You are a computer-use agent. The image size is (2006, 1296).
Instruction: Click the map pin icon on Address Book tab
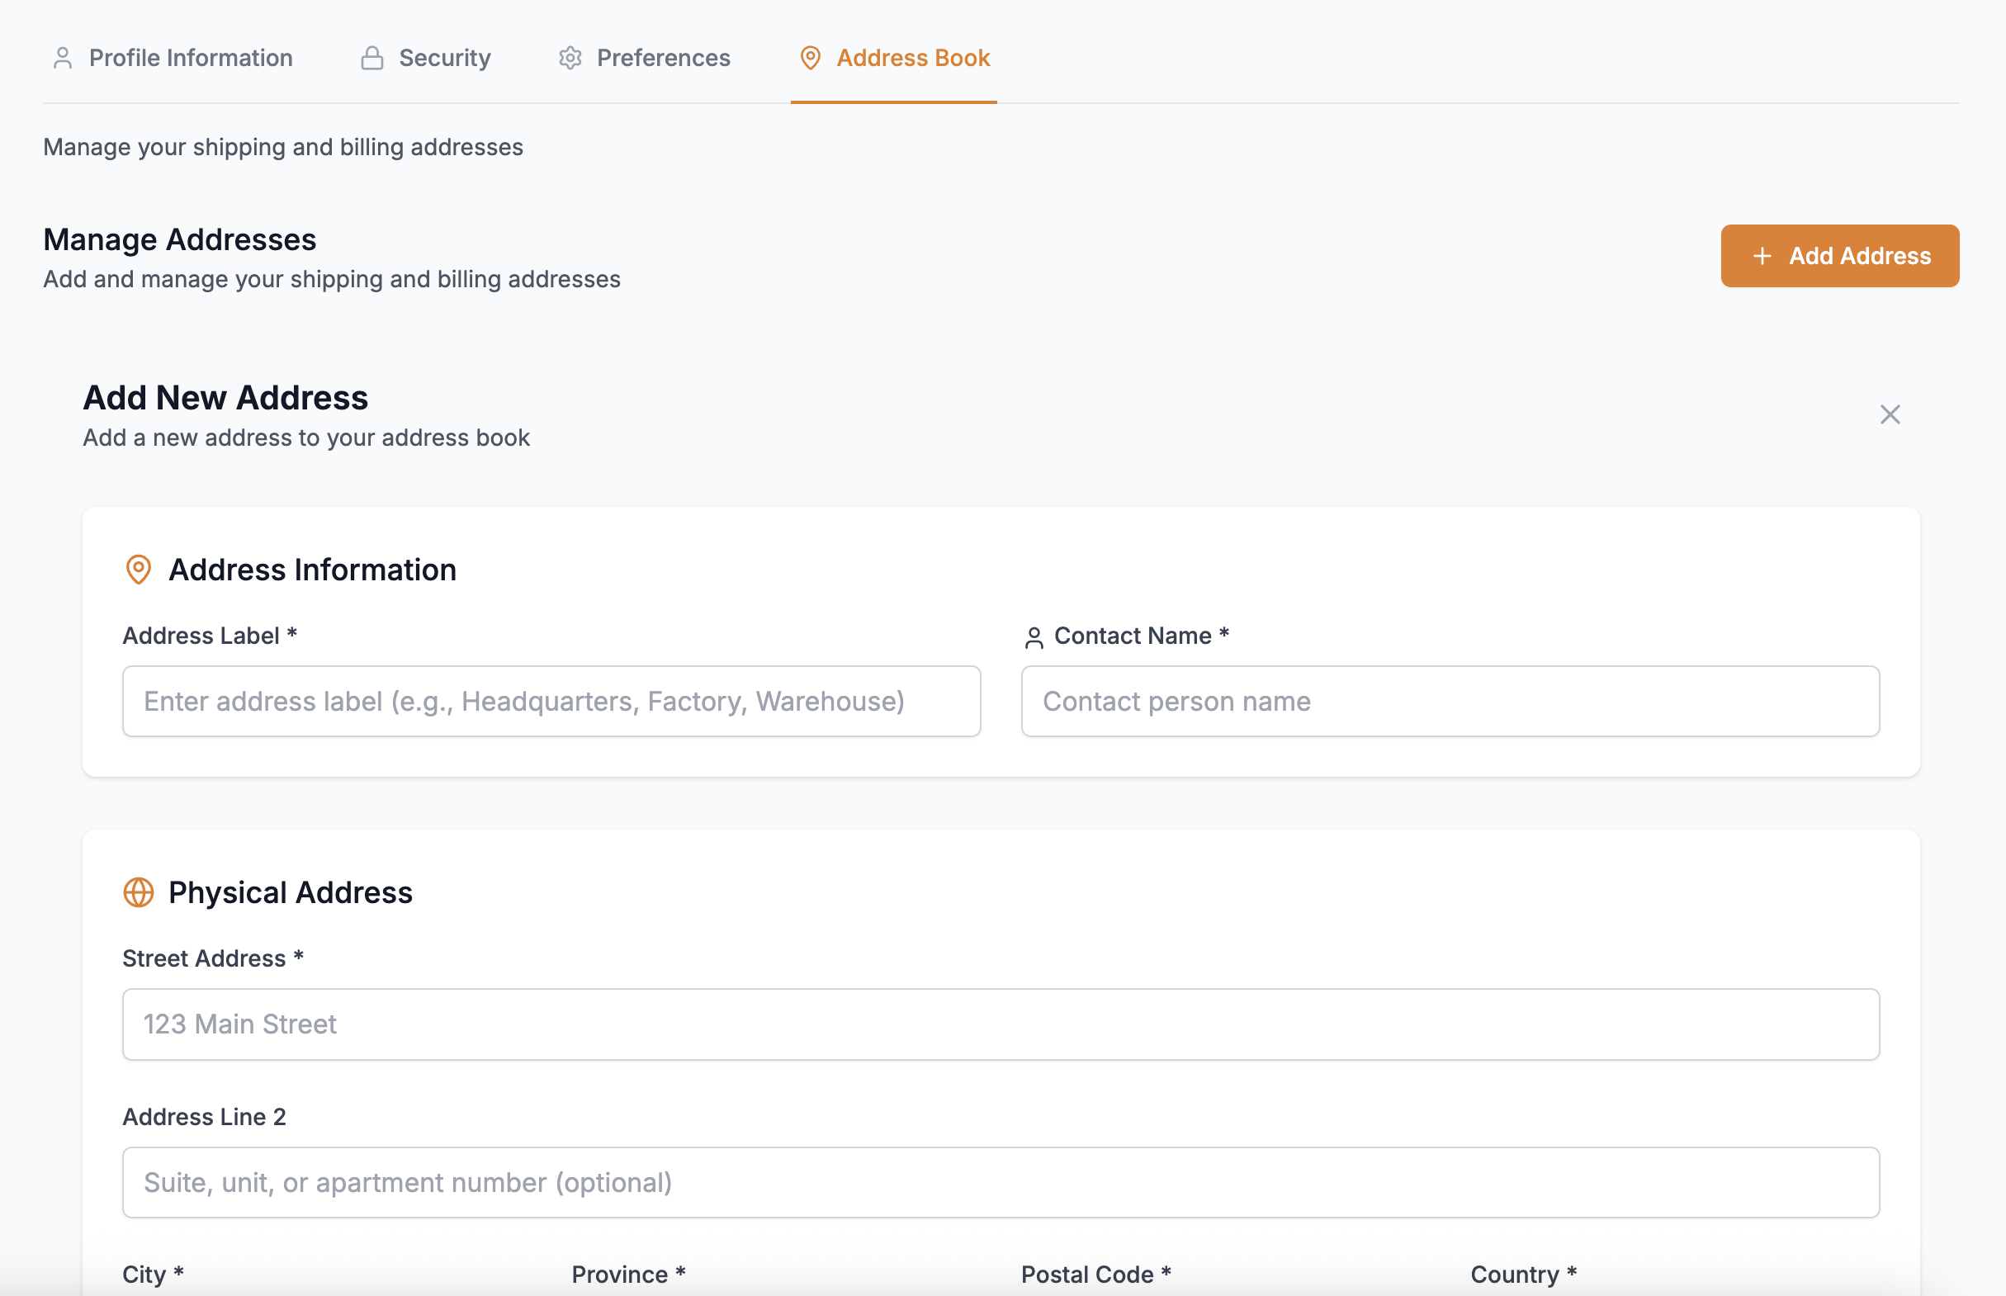click(810, 58)
